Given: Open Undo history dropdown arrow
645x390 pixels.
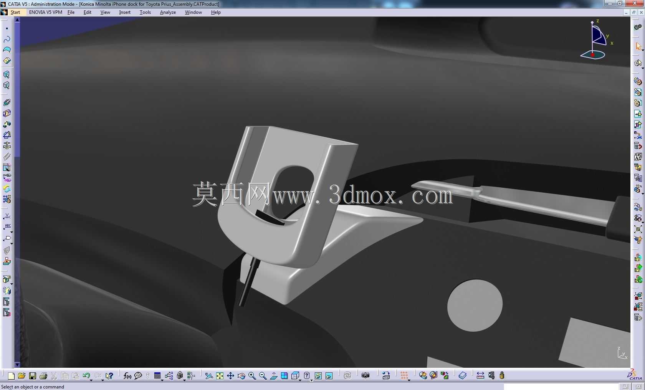Looking at the screenshot, I should click(91, 380).
